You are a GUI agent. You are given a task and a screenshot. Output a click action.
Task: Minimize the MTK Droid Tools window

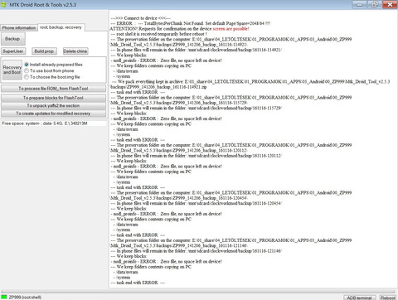pyautogui.click(x=360, y=4)
